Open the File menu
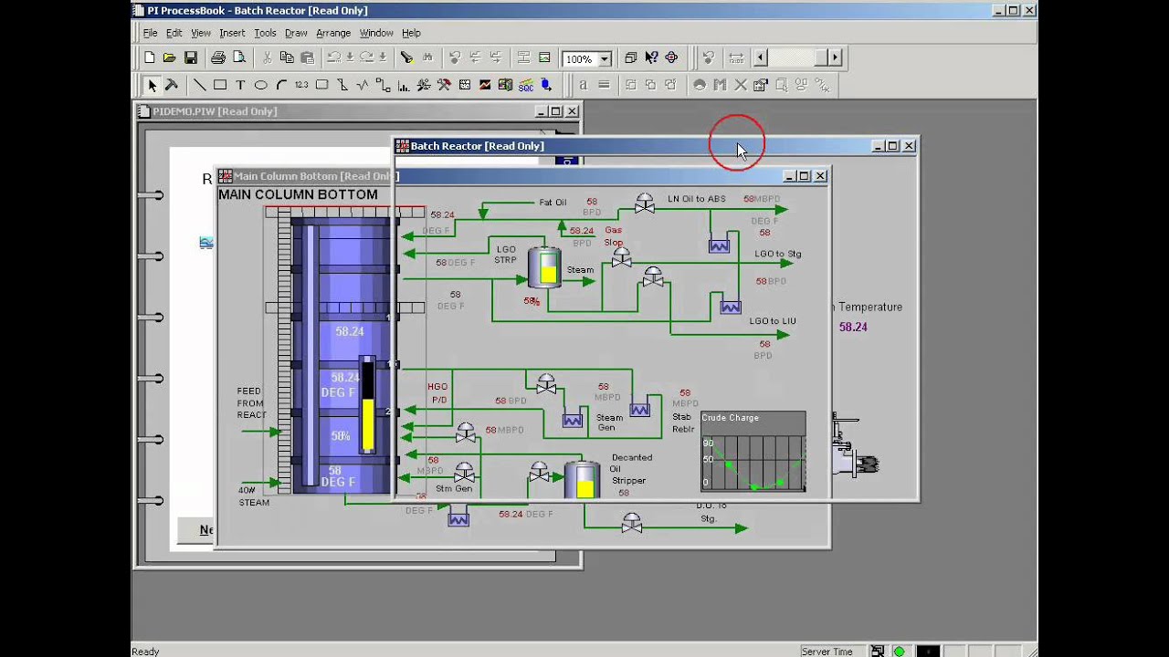This screenshot has height=657, width=1169. [150, 33]
